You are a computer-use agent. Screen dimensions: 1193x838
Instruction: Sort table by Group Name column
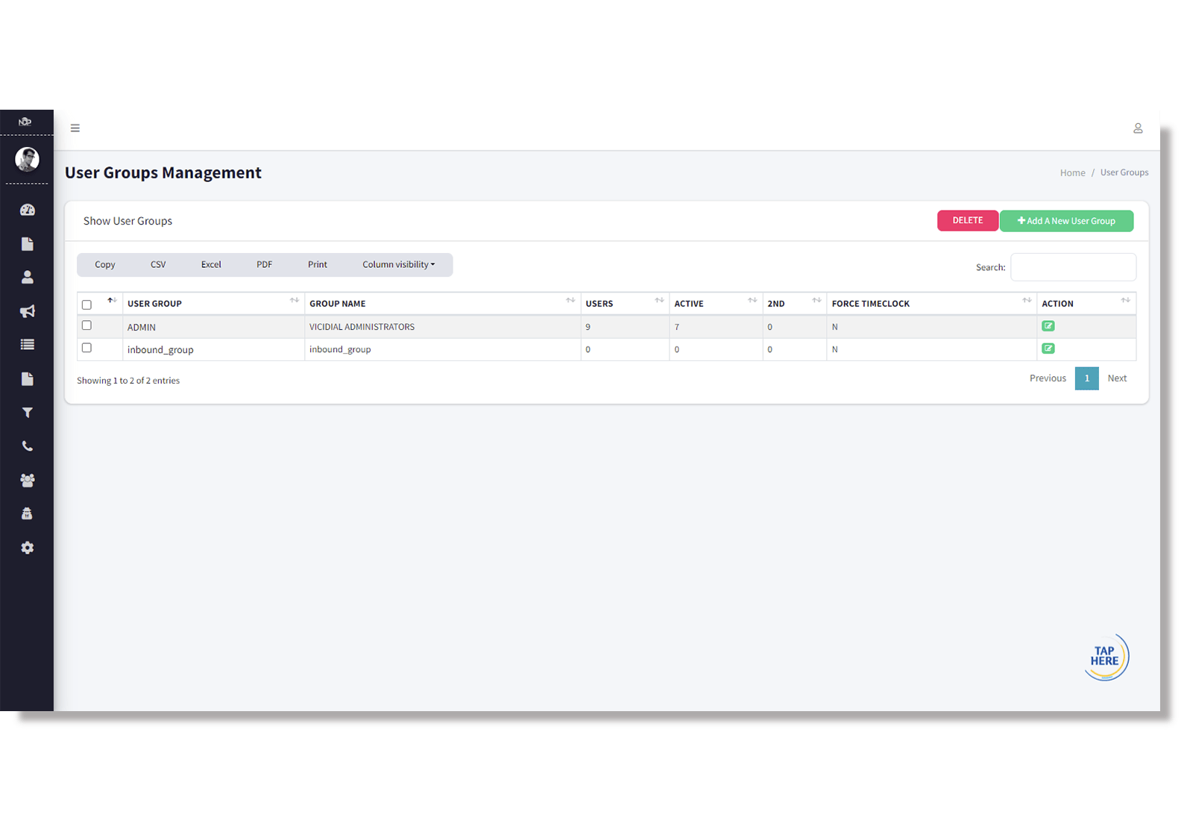point(337,304)
